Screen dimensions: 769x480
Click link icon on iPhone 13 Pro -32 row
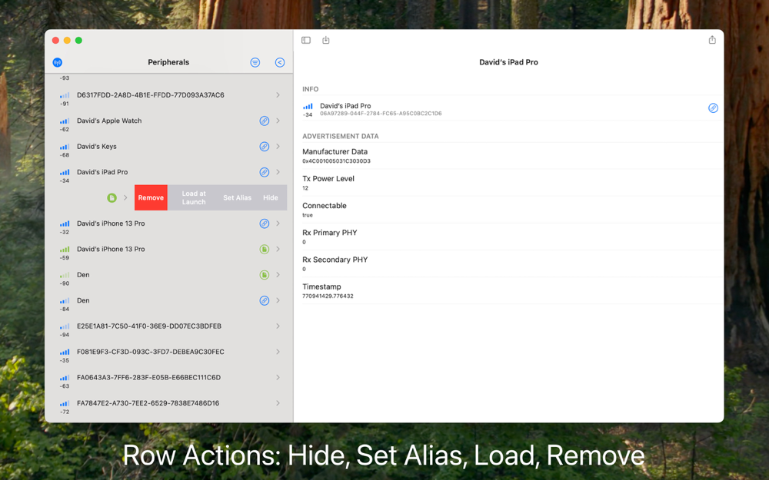pyautogui.click(x=265, y=223)
